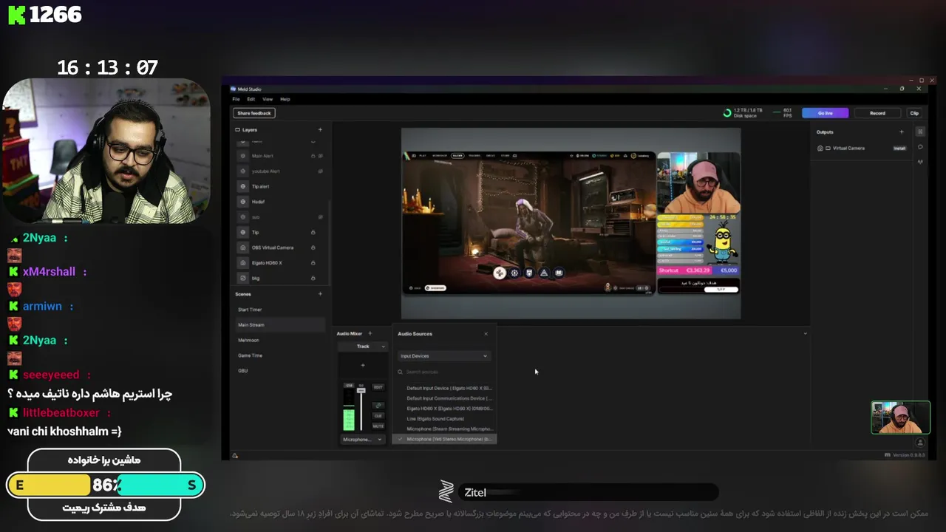This screenshot has height=532, width=946.
Task: Click the OBS Virtual Camera layer camera icon
Action: click(242, 248)
